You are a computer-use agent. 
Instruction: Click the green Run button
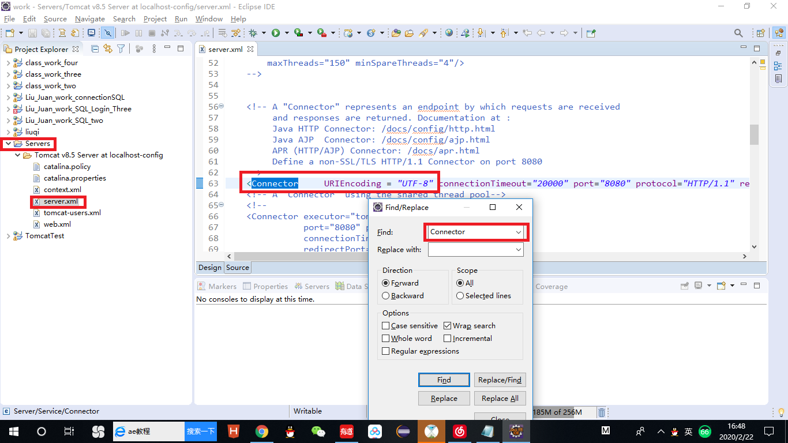[x=276, y=33]
